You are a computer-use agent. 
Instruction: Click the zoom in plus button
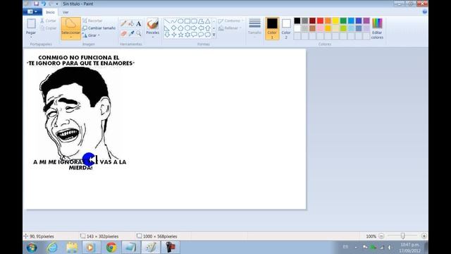point(424,236)
